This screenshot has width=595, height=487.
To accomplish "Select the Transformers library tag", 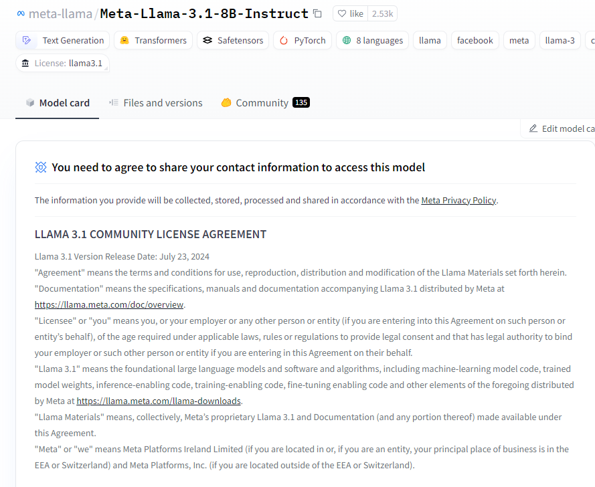I will 153,40.
